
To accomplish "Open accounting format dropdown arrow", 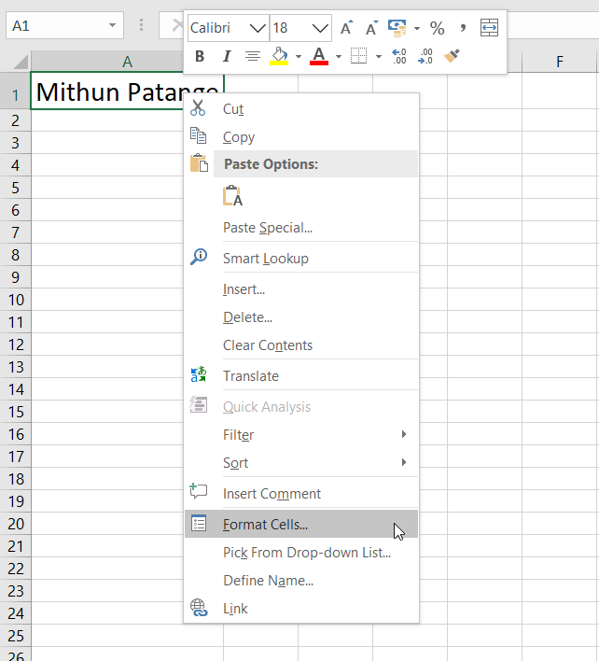I will (x=417, y=29).
